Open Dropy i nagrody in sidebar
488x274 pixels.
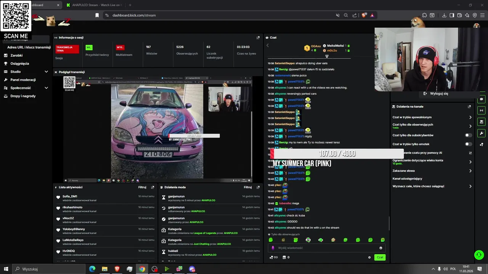pos(23,96)
